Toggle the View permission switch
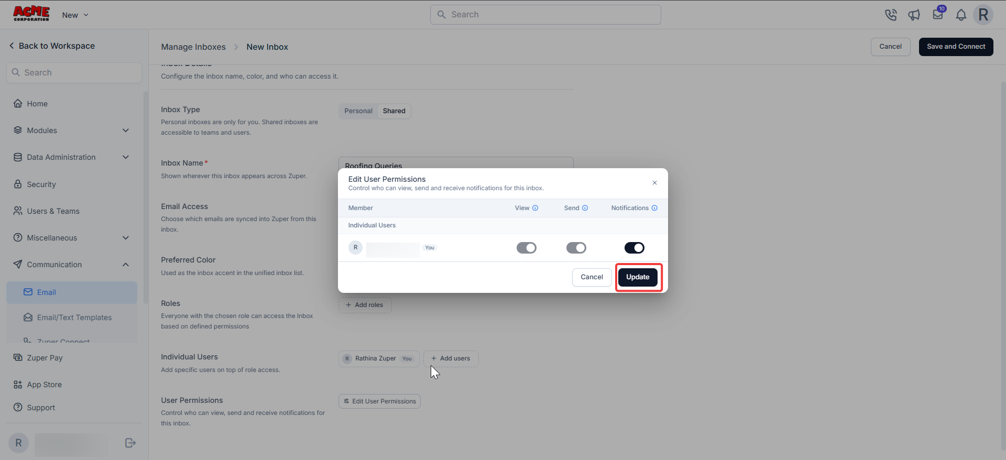Screen dimensions: 1006x460 [x=527, y=248]
